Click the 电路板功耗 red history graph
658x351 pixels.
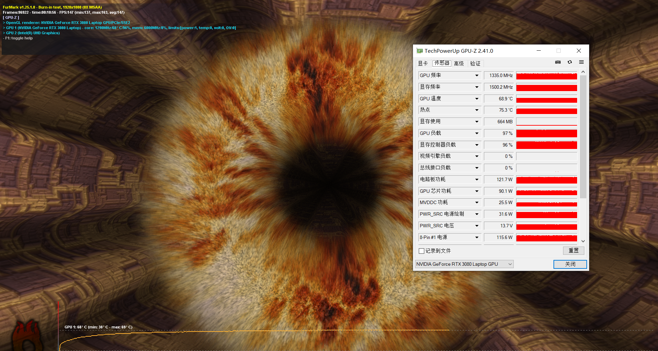pyautogui.click(x=547, y=179)
